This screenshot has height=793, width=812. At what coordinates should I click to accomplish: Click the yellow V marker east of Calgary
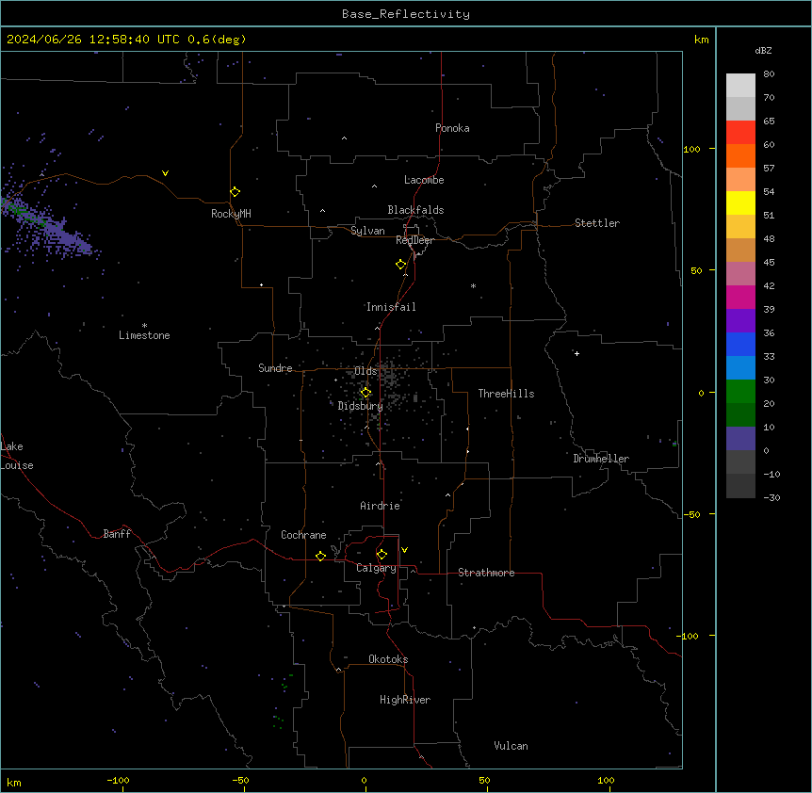click(x=404, y=550)
